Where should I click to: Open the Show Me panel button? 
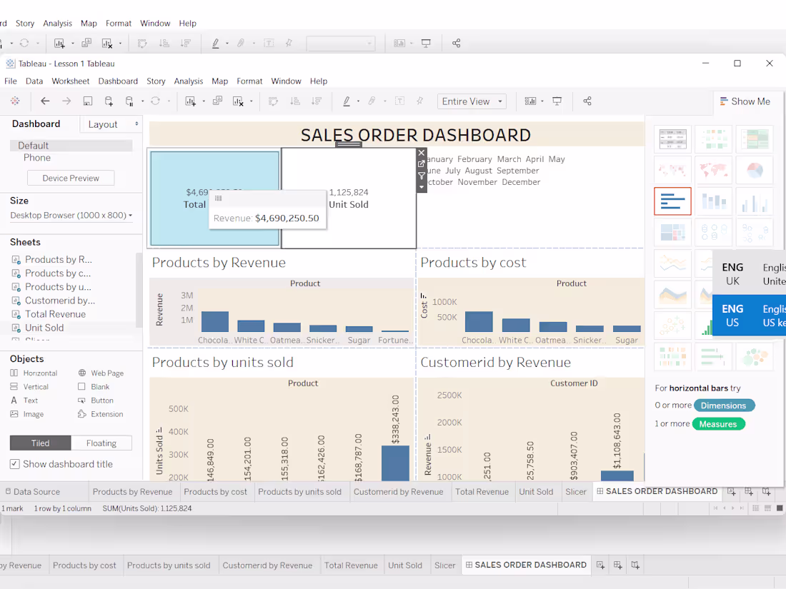click(747, 101)
